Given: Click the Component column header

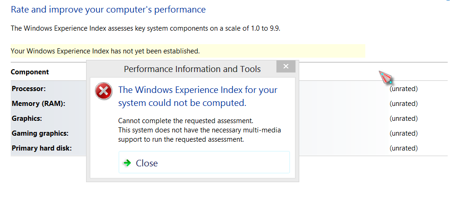Looking at the screenshot, I should pyautogui.click(x=30, y=72).
